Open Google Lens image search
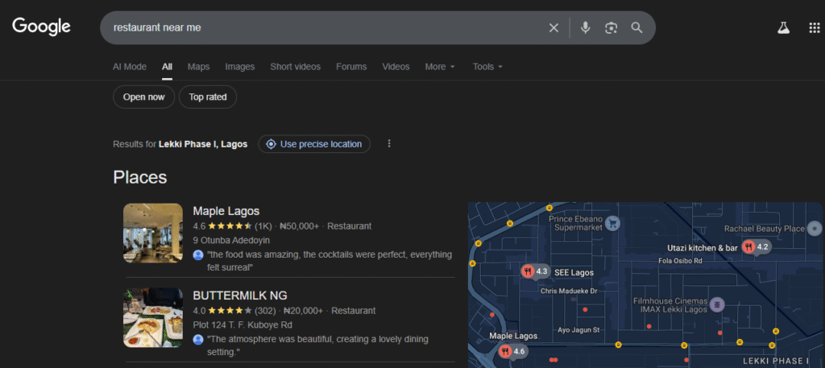Image resolution: width=825 pixels, height=368 pixels. coord(611,27)
